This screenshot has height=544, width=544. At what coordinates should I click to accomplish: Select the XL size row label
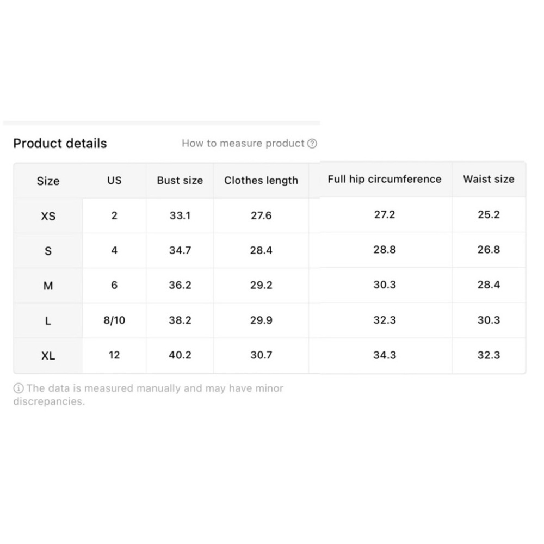pyautogui.click(x=48, y=356)
